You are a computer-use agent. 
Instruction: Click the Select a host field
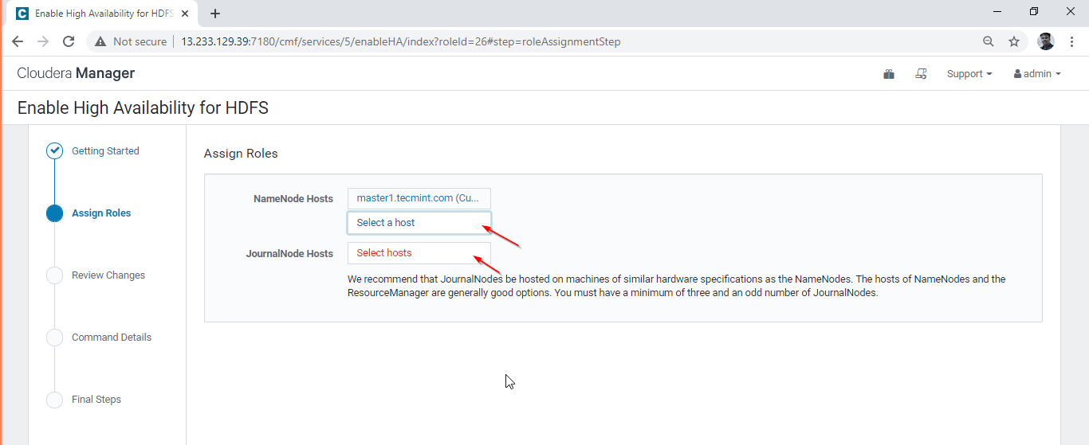[x=419, y=223]
